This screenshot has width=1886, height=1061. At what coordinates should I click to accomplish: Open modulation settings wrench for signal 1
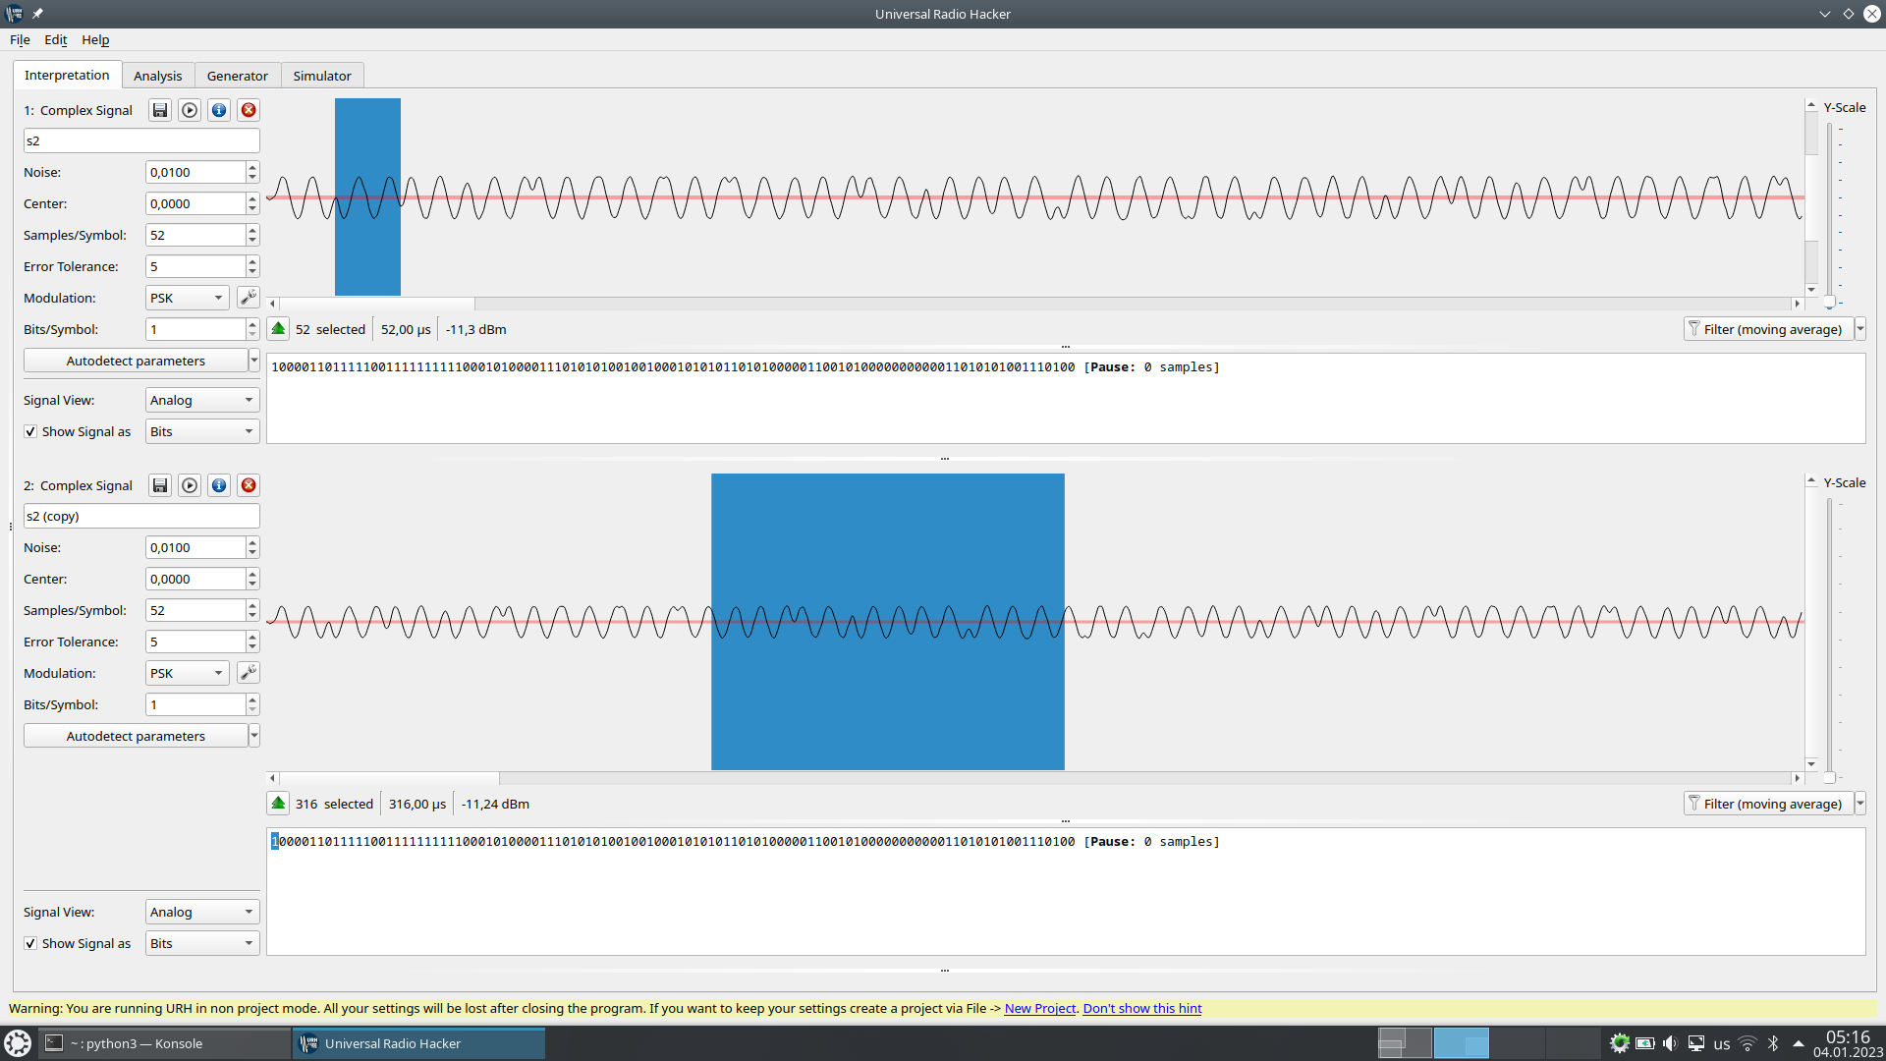point(249,297)
